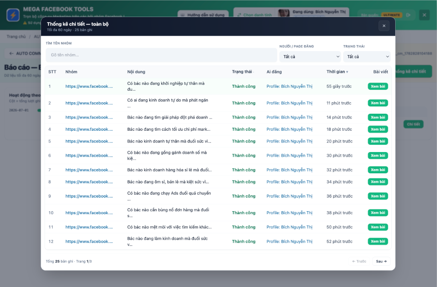Open the Facebook group link in row 10
The image size is (437, 287).
pyautogui.click(x=89, y=213)
